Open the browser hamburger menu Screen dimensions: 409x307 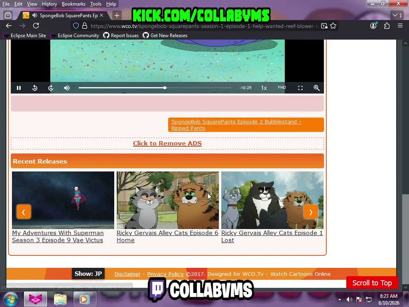pyautogui.click(x=400, y=26)
